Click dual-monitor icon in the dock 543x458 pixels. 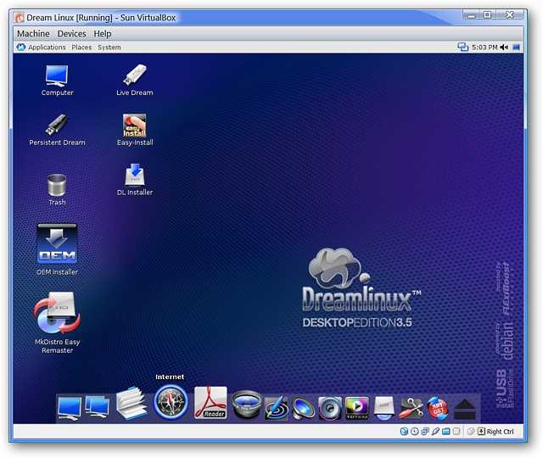pyautogui.click(x=98, y=407)
